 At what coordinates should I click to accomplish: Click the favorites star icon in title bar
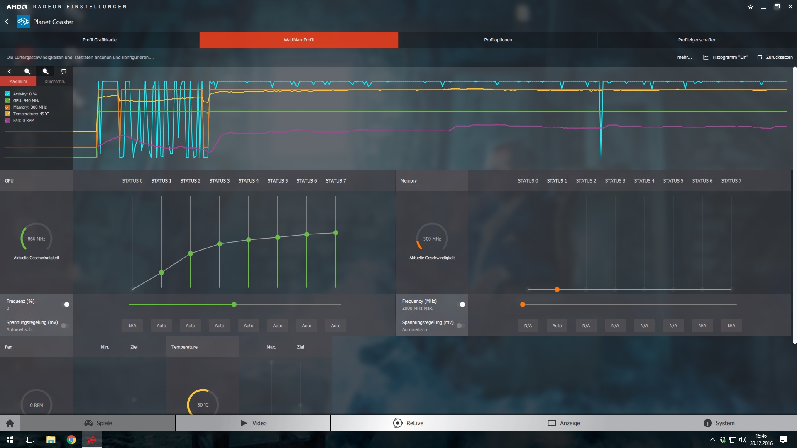click(751, 7)
